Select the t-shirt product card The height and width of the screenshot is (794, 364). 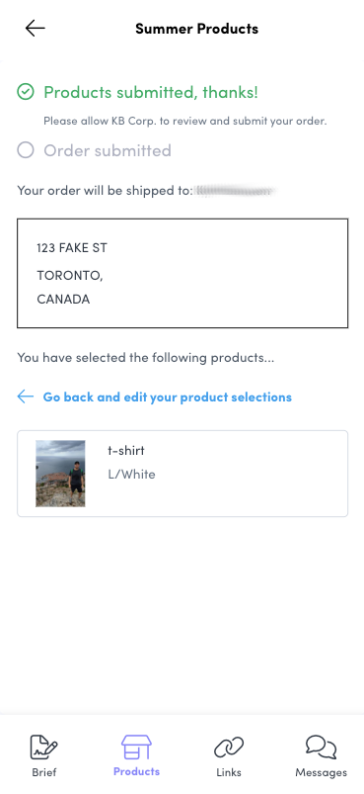pos(182,474)
